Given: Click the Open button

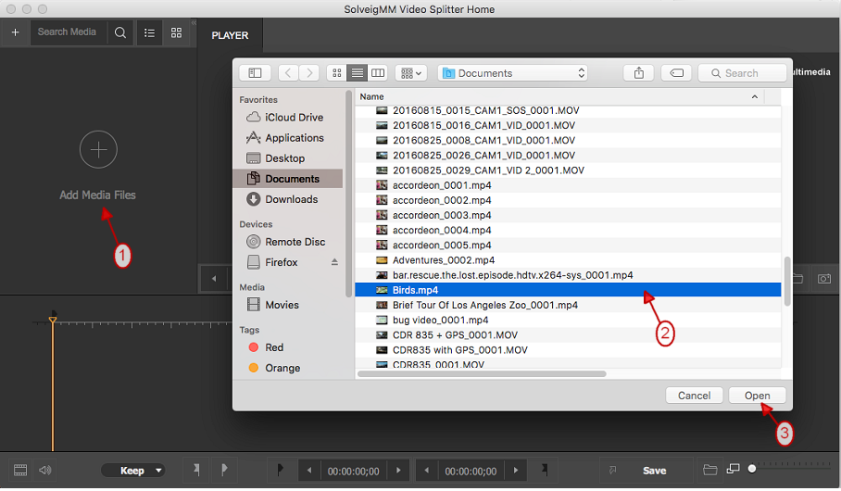Looking at the screenshot, I should coord(757,396).
